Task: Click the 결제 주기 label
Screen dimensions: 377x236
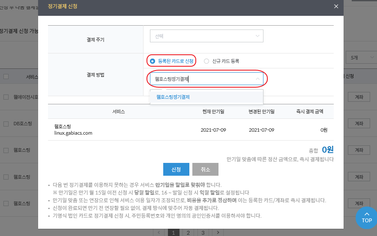Action: coord(96,40)
